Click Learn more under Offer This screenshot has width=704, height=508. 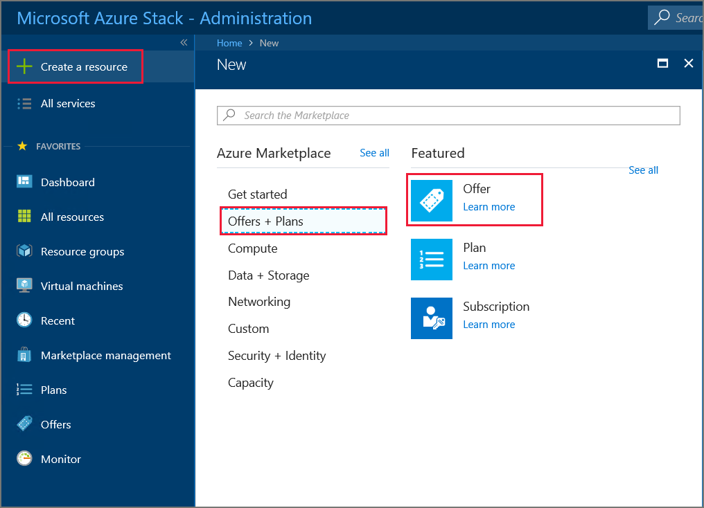(x=489, y=206)
